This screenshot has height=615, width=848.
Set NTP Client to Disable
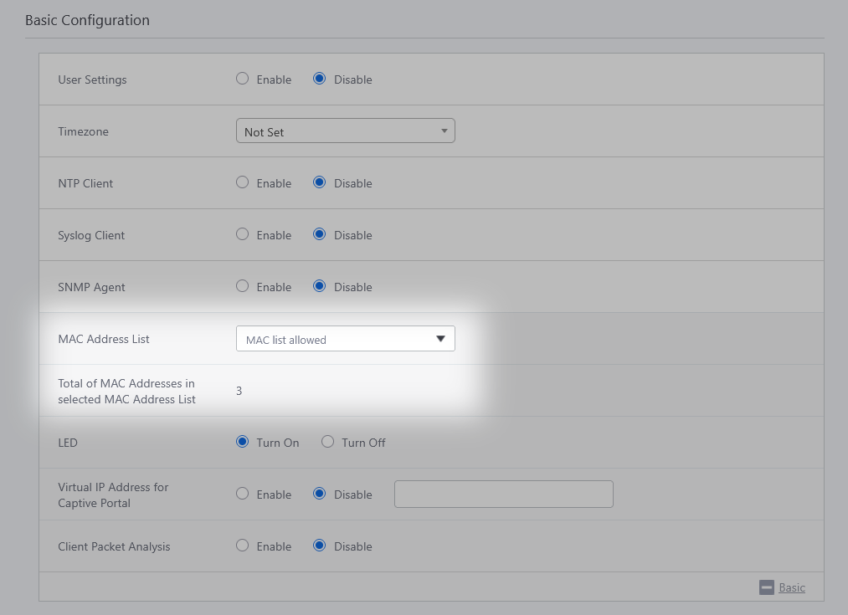point(319,182)
